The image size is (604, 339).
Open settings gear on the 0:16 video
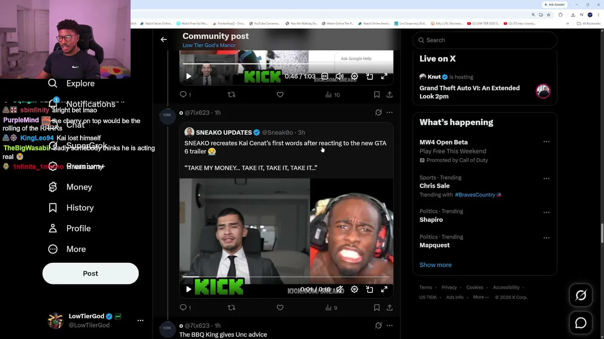click(x=354, y=290)
